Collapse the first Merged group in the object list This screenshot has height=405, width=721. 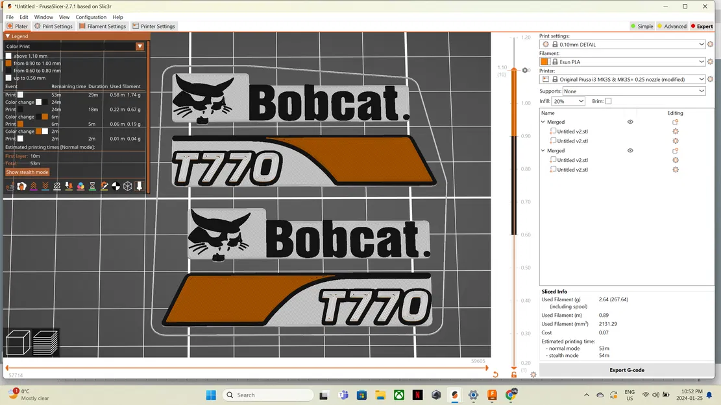(543, 122)
